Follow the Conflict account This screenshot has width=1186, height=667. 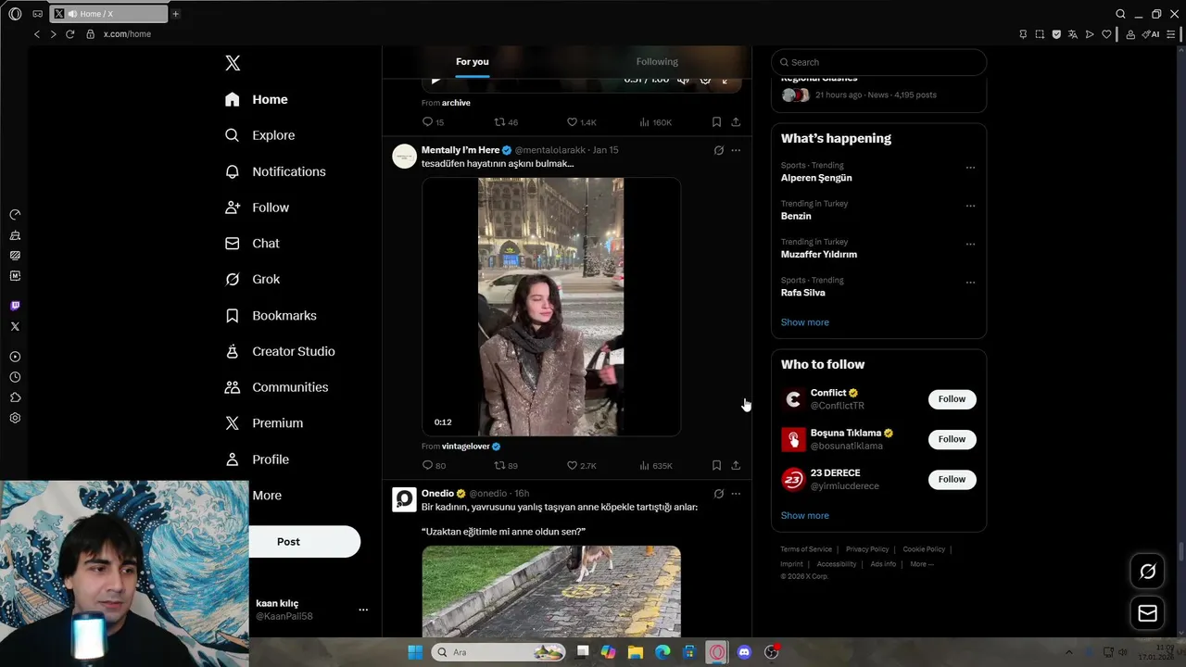tap(952, 399)
